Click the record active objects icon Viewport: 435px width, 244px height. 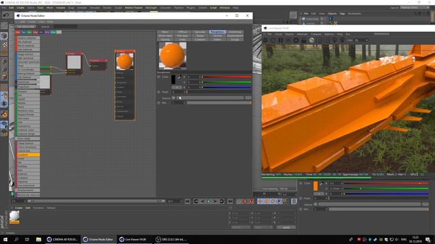click(239, 201)
